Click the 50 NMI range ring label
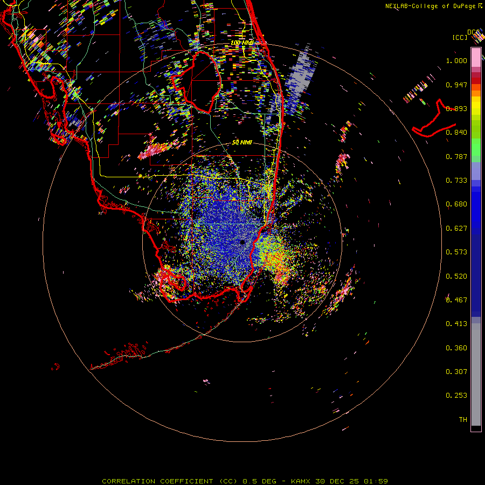 click(x=242, y=143)
